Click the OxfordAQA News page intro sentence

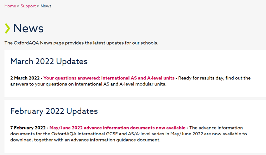[81, 43]
